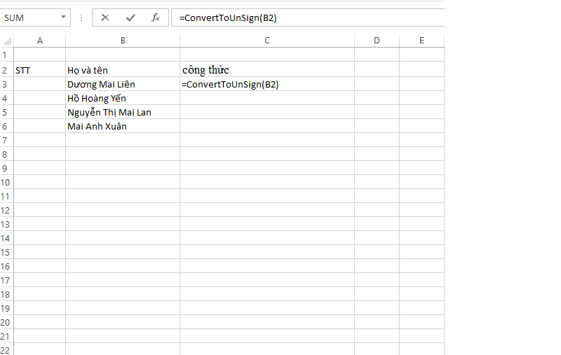
Task: Select column B header
Action: click(123, 41)
